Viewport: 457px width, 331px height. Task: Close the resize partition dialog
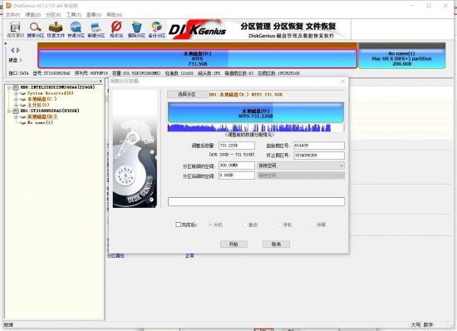click(x=343, y=82)
